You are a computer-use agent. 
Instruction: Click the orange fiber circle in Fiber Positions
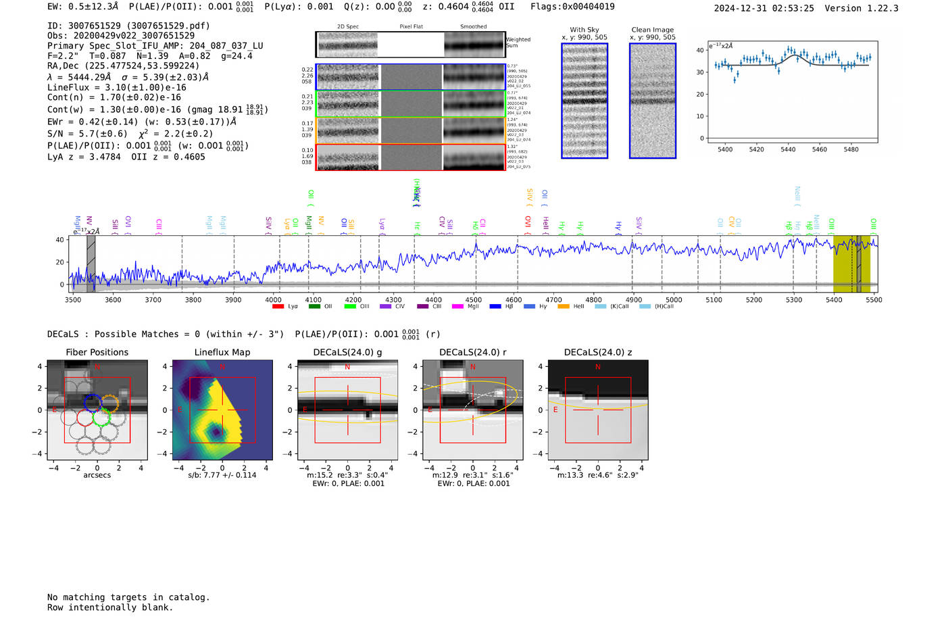pos(109,403)
